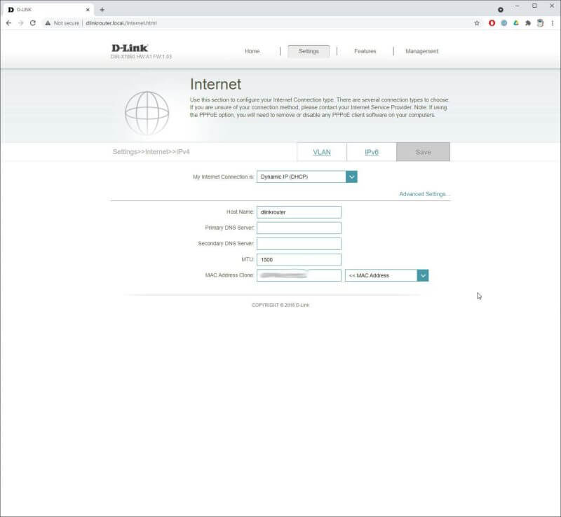Click the MAC Address dropdown arrow
The height and width of the screenshot is (517, 561).
point(423,275)
